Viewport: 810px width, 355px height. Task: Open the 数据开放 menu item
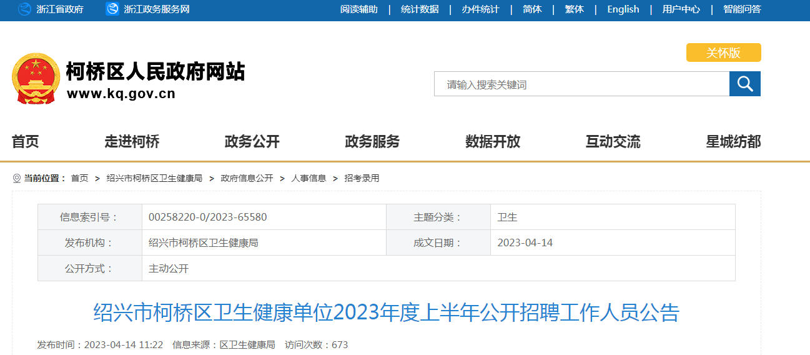tap(493, 142)
